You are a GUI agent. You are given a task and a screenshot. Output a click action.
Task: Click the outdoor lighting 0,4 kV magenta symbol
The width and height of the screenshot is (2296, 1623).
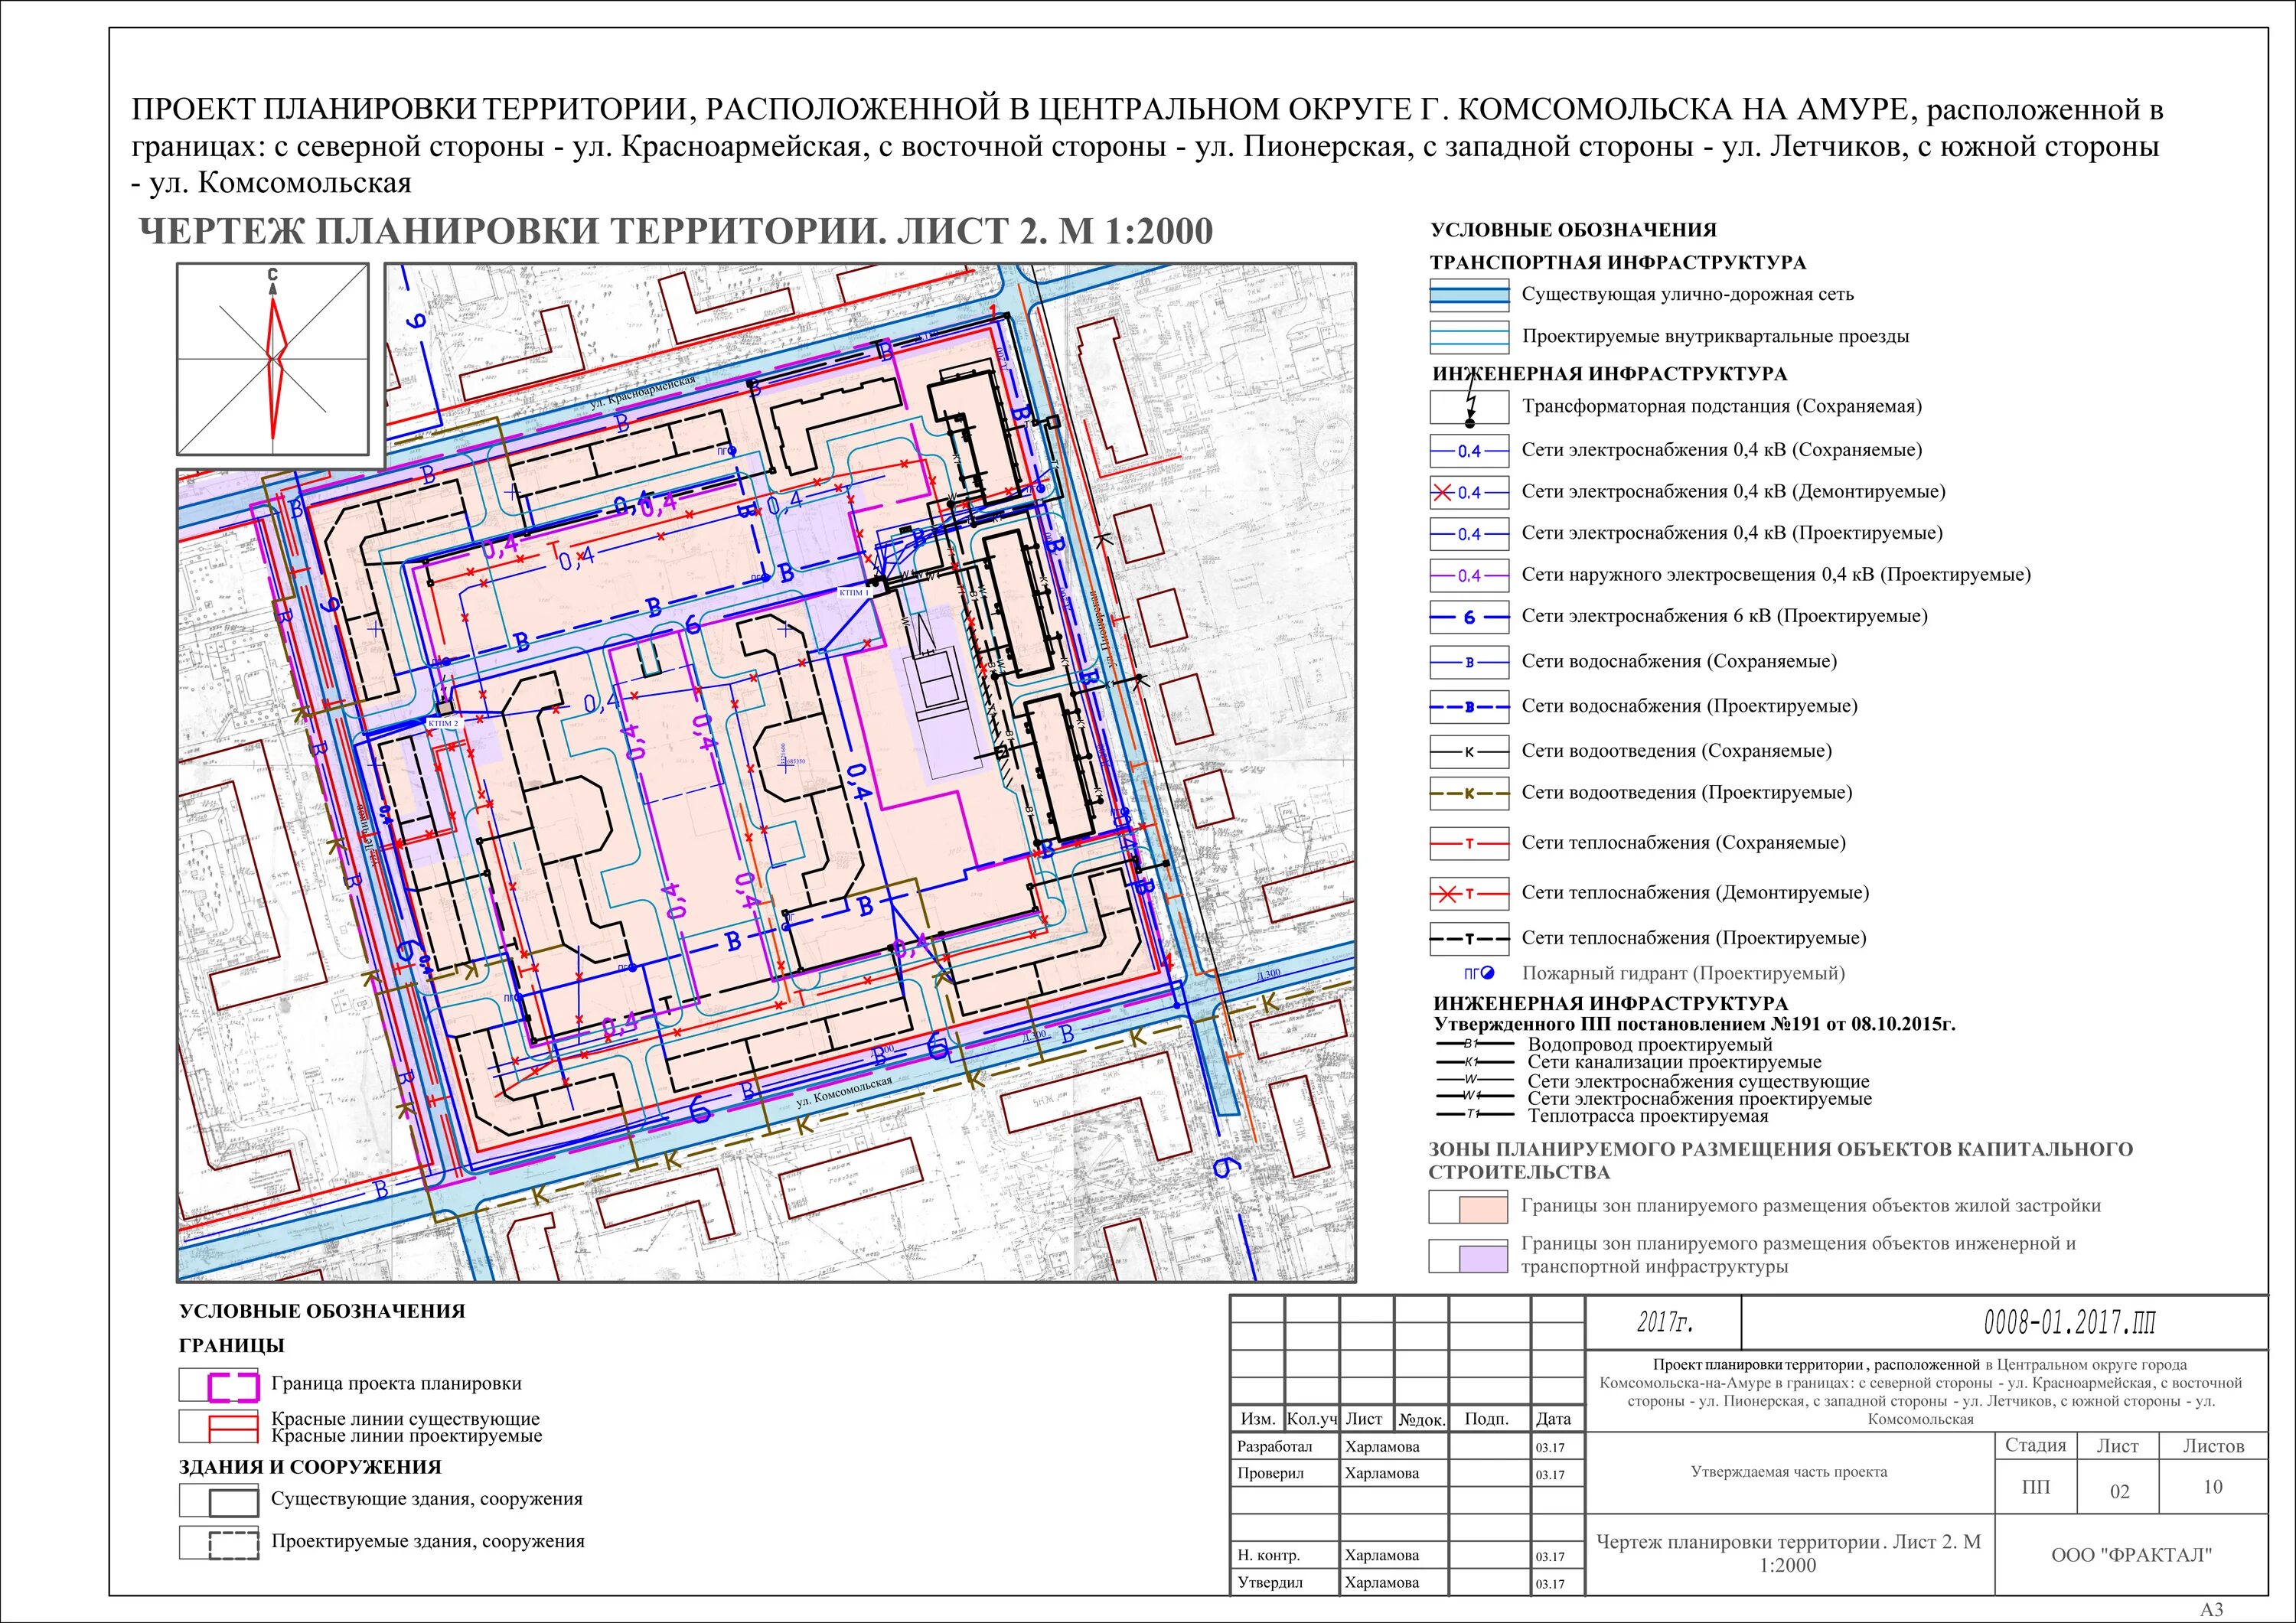pyautogui.click(x=1469, y=576)
